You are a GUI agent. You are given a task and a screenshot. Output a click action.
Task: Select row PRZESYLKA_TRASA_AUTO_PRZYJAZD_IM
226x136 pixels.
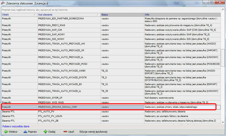(111, 52)
